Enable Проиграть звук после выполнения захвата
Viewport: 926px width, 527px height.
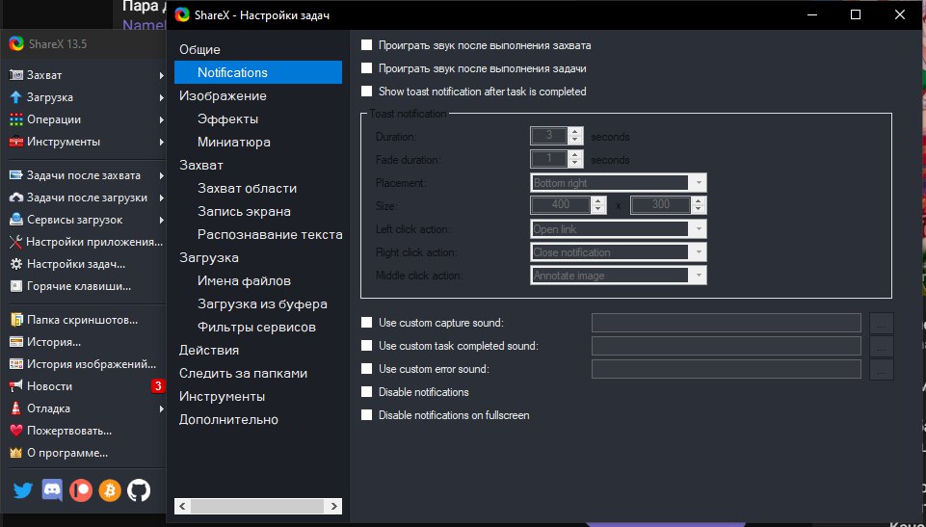click(367, 45)
